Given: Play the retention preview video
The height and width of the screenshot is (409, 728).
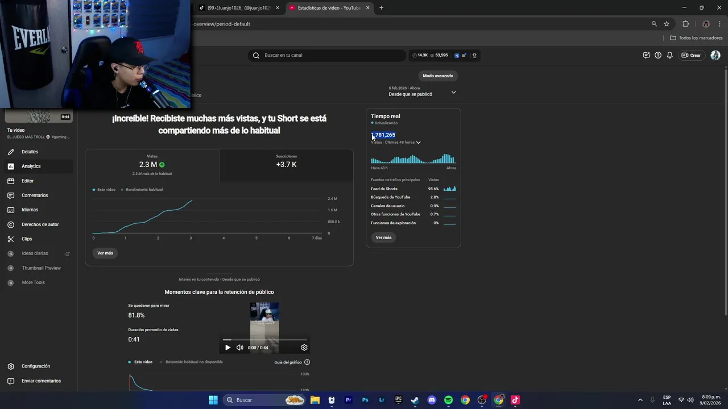Looking at the screenshot, I should click(227, 348).
